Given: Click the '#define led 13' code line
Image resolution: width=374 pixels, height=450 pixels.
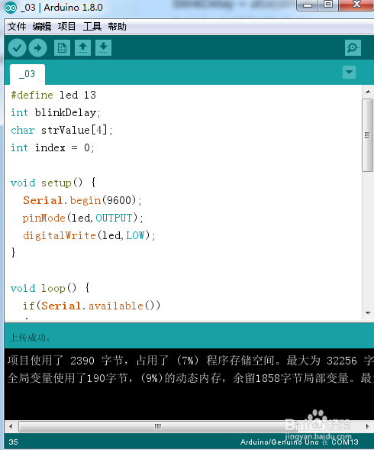Looking at the screenshot, I should click(53, 95).
